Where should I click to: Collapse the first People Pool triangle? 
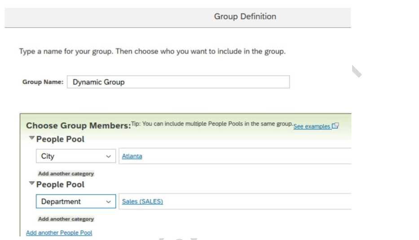click(x=31, y=138)
